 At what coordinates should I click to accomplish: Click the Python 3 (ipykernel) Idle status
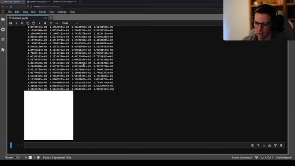pos(57,158)
